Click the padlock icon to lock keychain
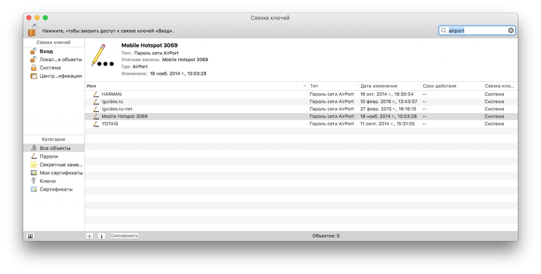The height and width of the screenshot is (274, 541). (33, 30)
